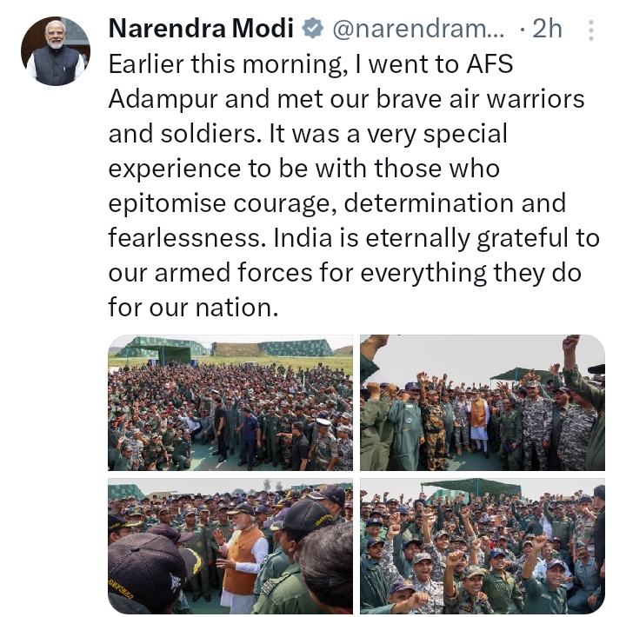This screenshot has width=626, height=617.
Task: Open the top-right photo with raised fists
Action: tap(483, 402)
